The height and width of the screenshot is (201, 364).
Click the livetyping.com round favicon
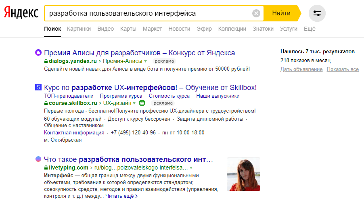(38, 159)
